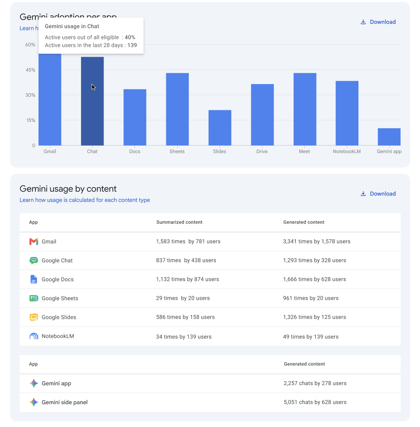Click the 'Chat' axis label under chart
The width and height of the screenshot is (420, 427).
[x=92, y=151]
